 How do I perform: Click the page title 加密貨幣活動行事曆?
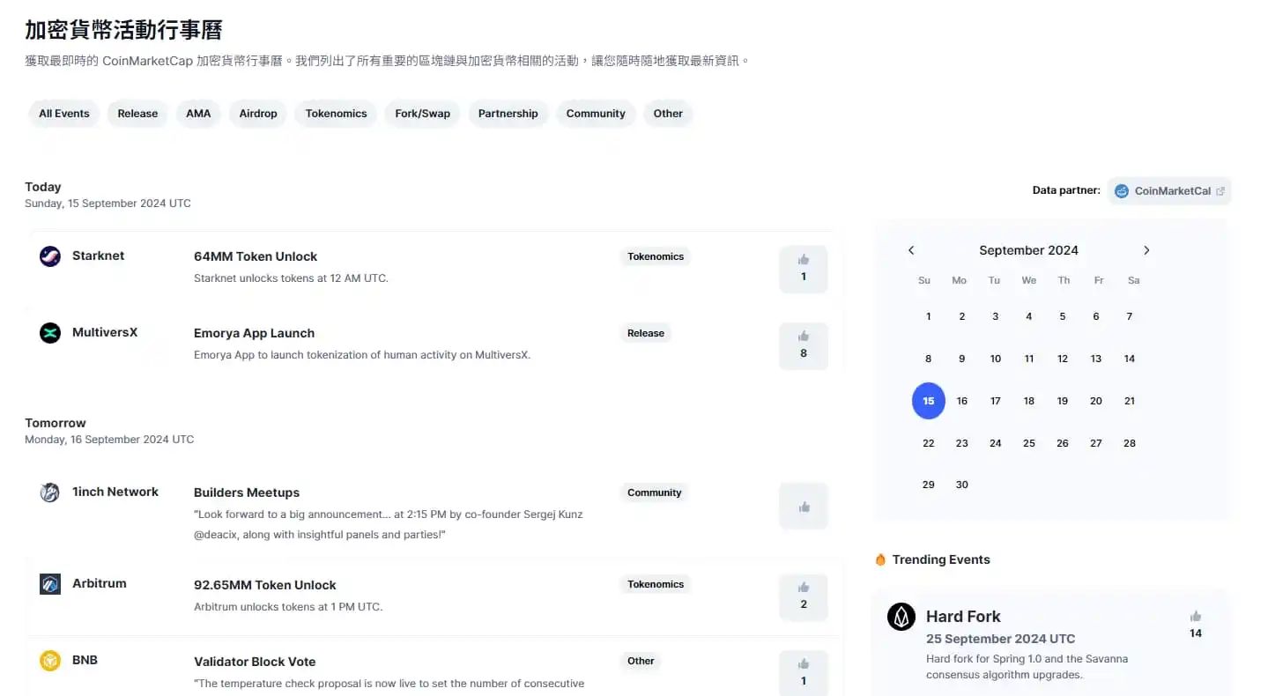[123, 30]
